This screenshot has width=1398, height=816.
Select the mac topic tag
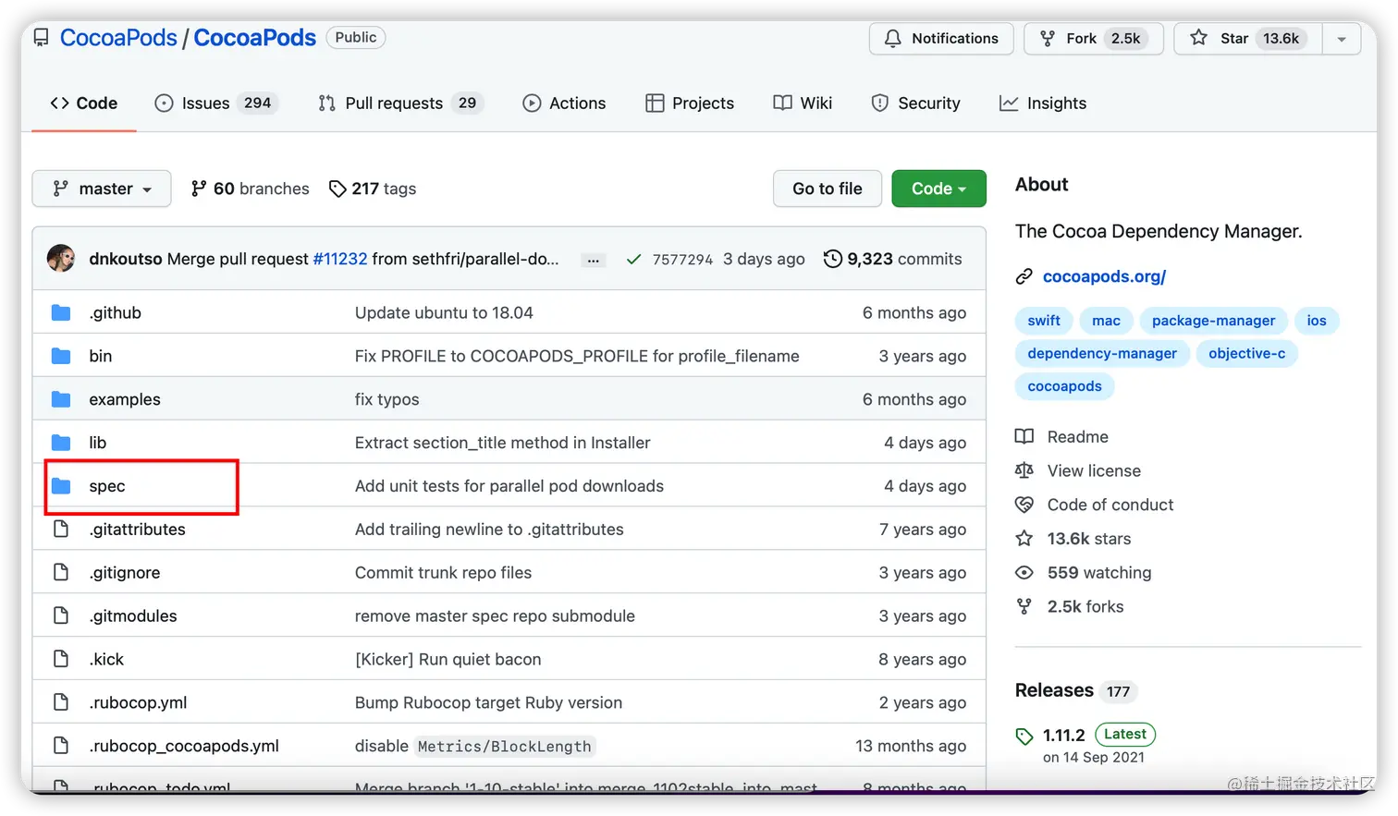pyautogui.click(x=1106, y=321)
